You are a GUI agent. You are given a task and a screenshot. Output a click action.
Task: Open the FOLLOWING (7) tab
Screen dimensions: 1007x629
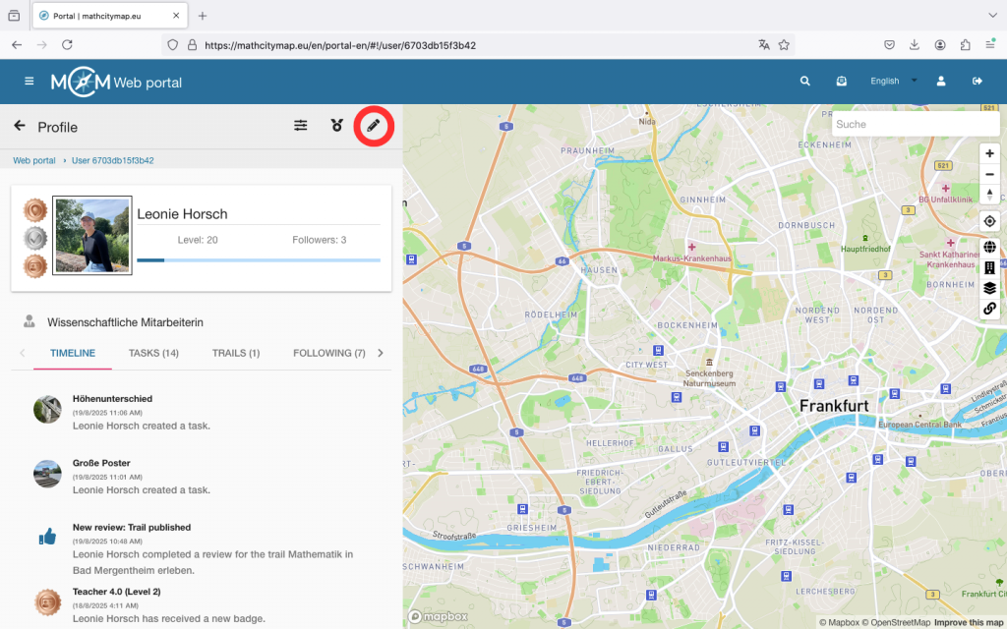coord(328,353)
